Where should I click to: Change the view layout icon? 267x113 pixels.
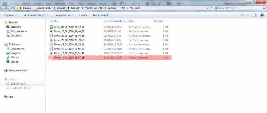pos(243,15)
